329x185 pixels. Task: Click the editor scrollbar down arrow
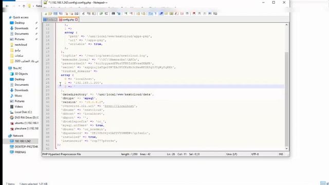(286, 149)
